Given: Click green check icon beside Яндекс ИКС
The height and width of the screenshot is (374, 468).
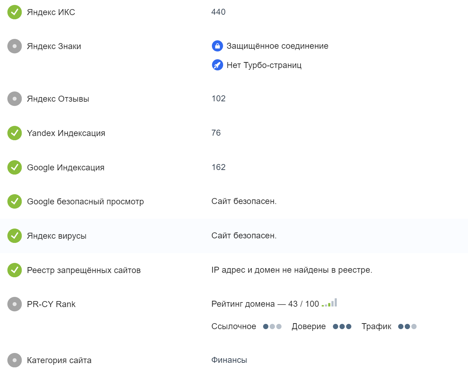Looking at the screenshot, I should pos(14,12).
